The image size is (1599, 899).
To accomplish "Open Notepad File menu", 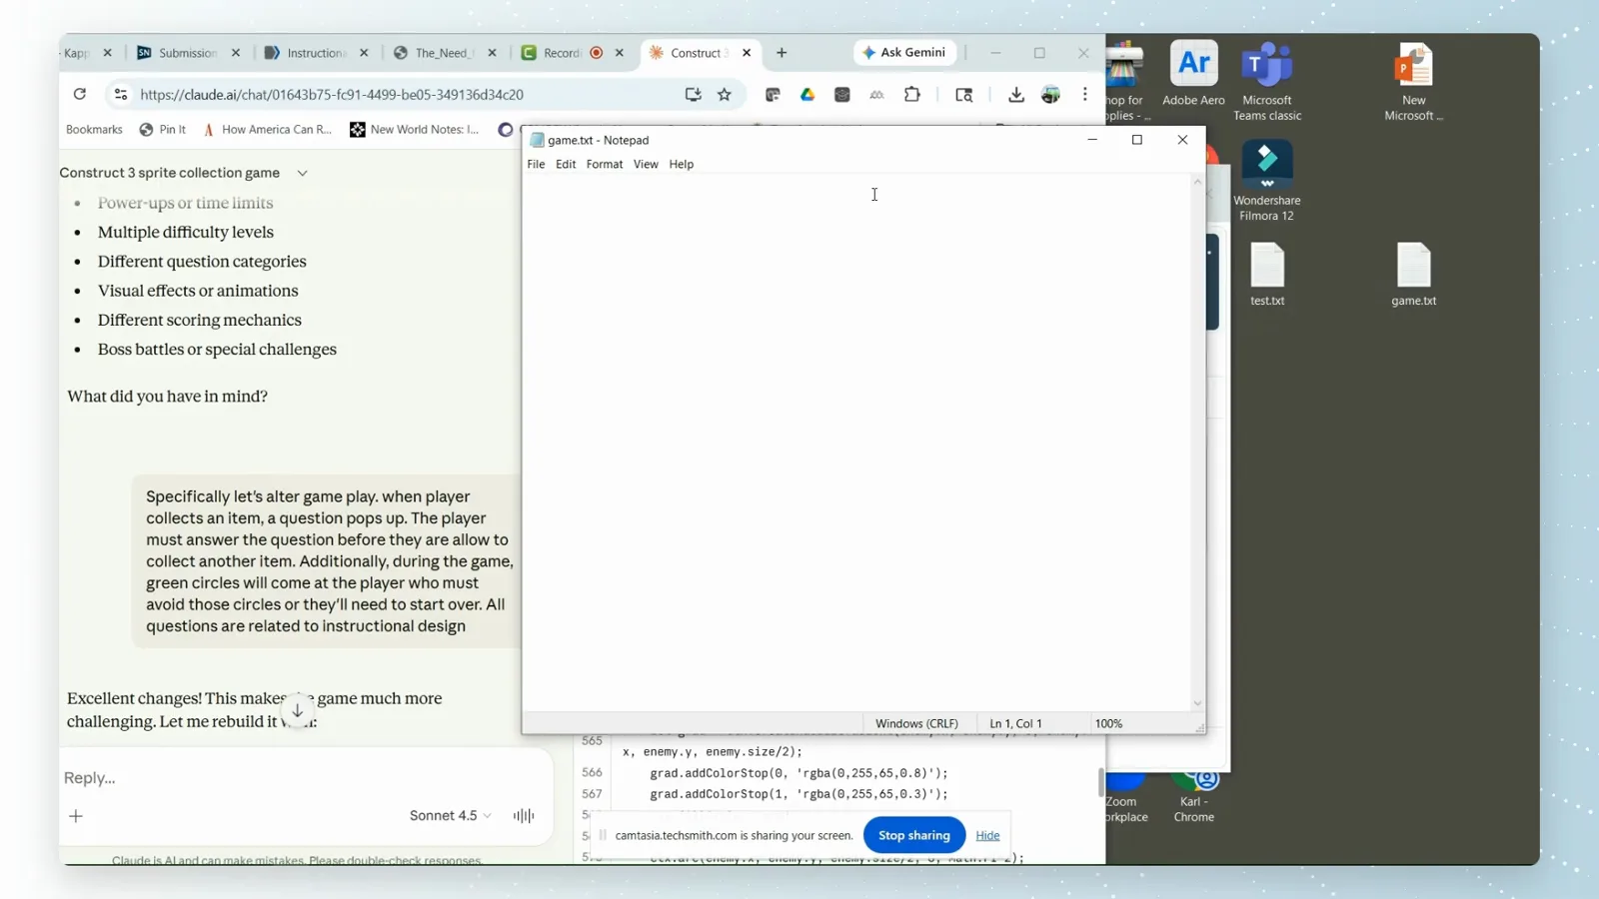I will [x=536, y=164].
